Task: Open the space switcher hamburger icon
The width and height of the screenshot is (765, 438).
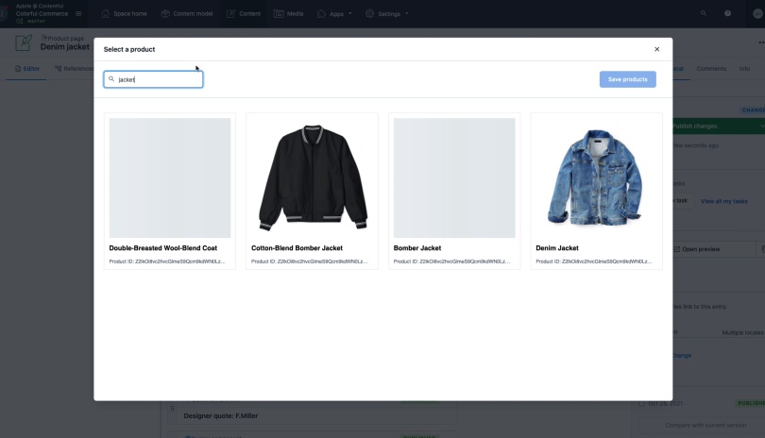Action: point(78,13)
